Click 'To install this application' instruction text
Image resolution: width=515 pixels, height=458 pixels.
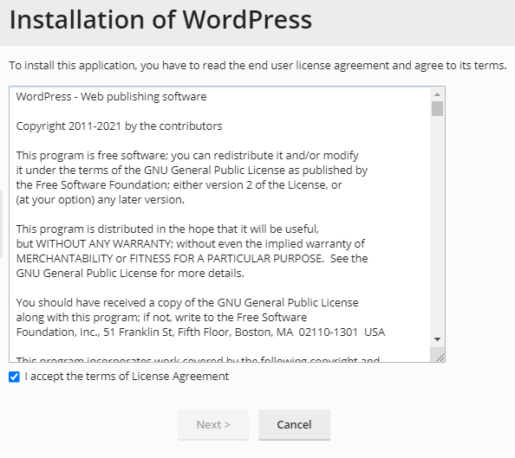[257, 66]
